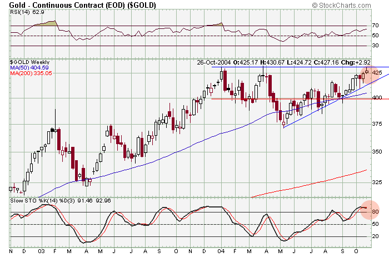
Task: Click the 425 price axis label
Action: pos(377,72)
